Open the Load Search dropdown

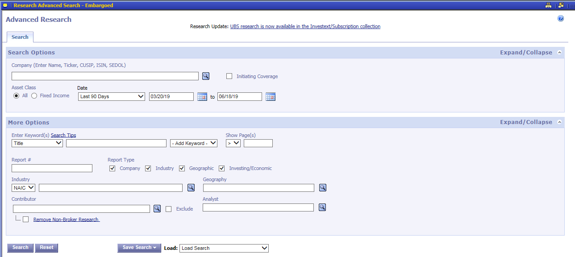tap(224, 248)
